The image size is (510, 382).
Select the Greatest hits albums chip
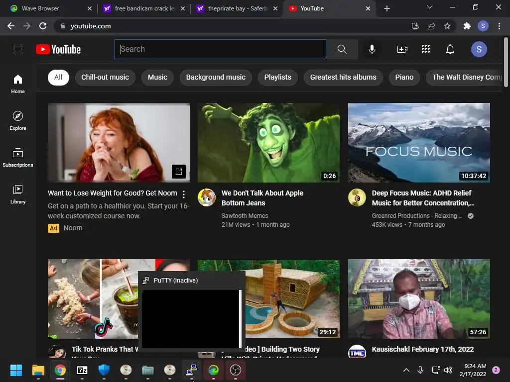coord(343,77)
